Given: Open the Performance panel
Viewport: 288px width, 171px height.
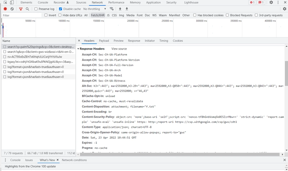Looking at the screenshot, I should click(x=116, y=3).
